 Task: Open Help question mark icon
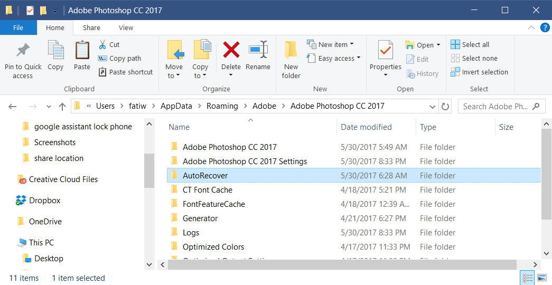point(545,27)
